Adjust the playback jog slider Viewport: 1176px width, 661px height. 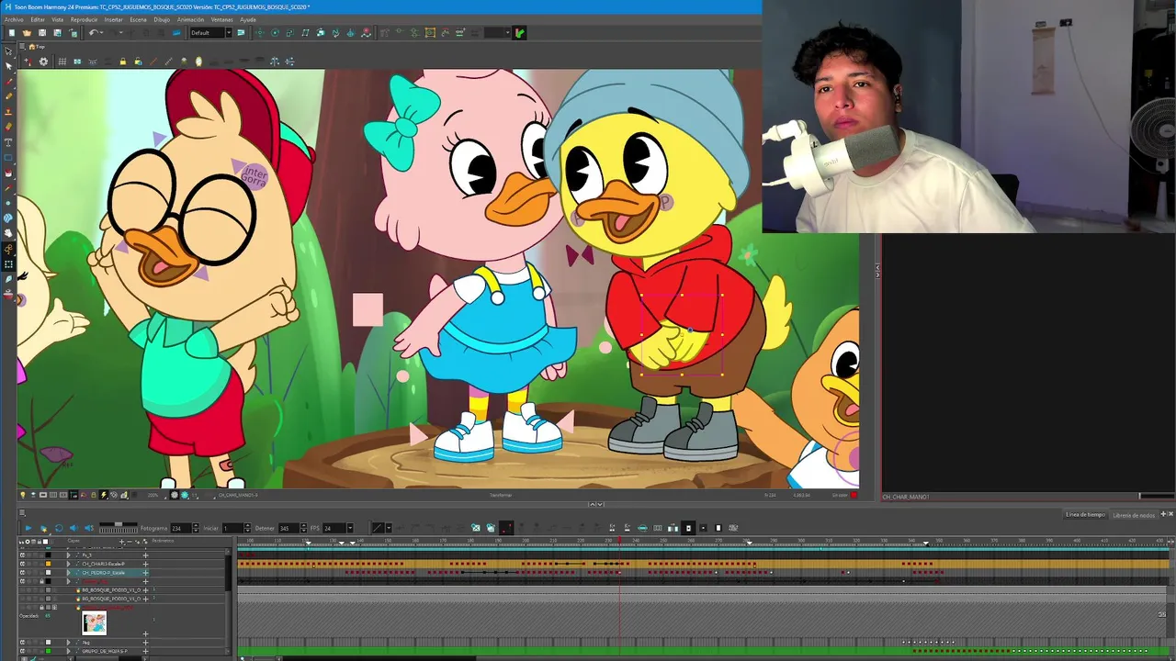(x=119, y=528)
